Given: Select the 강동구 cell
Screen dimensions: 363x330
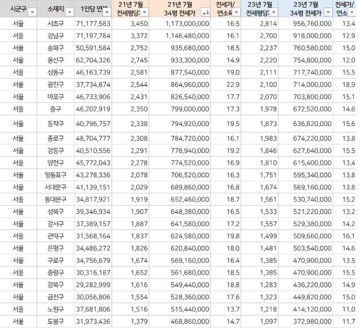Looking at the screenshot, I should [x=56, y=151].
